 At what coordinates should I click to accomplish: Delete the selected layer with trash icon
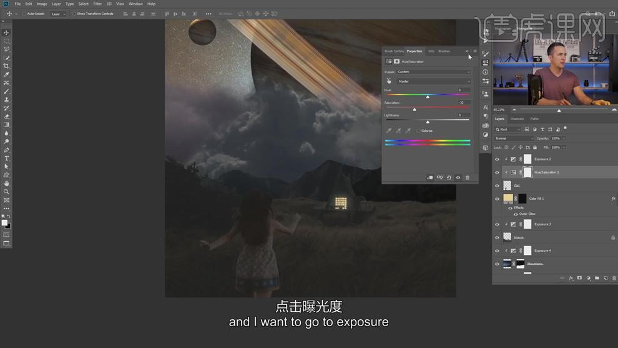[x=614, y=278]
